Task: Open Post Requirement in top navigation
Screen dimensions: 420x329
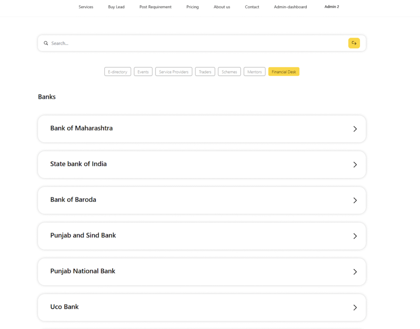Action: point(155,7)
